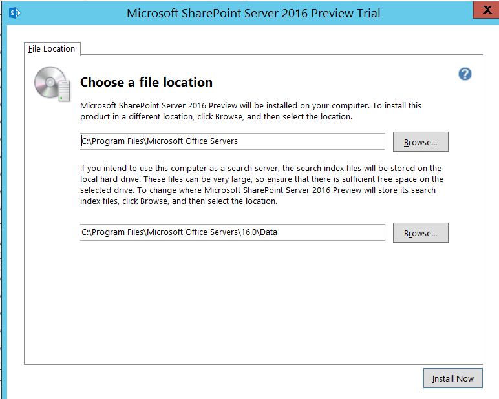Browse for the product install location
This screenshot has height=399, width=499.
420,142
